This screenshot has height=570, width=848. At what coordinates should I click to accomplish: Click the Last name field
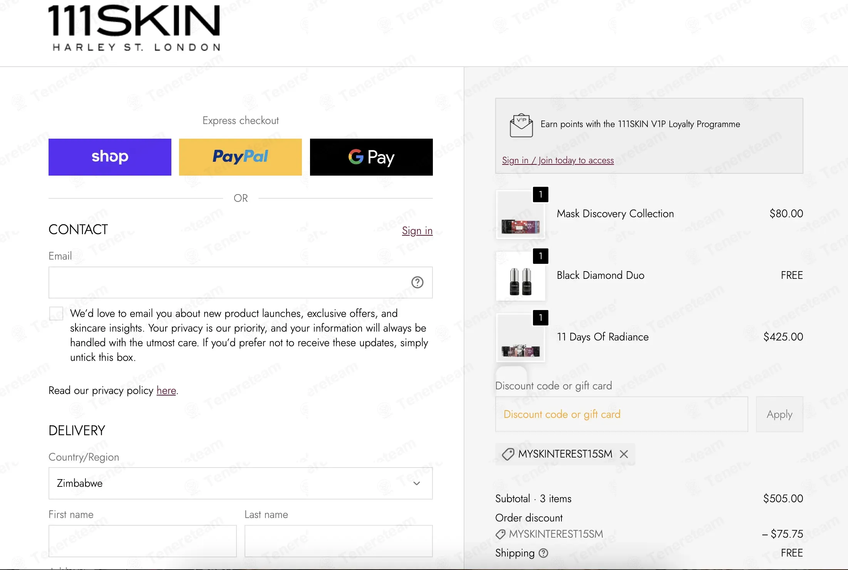click(339, 541)
